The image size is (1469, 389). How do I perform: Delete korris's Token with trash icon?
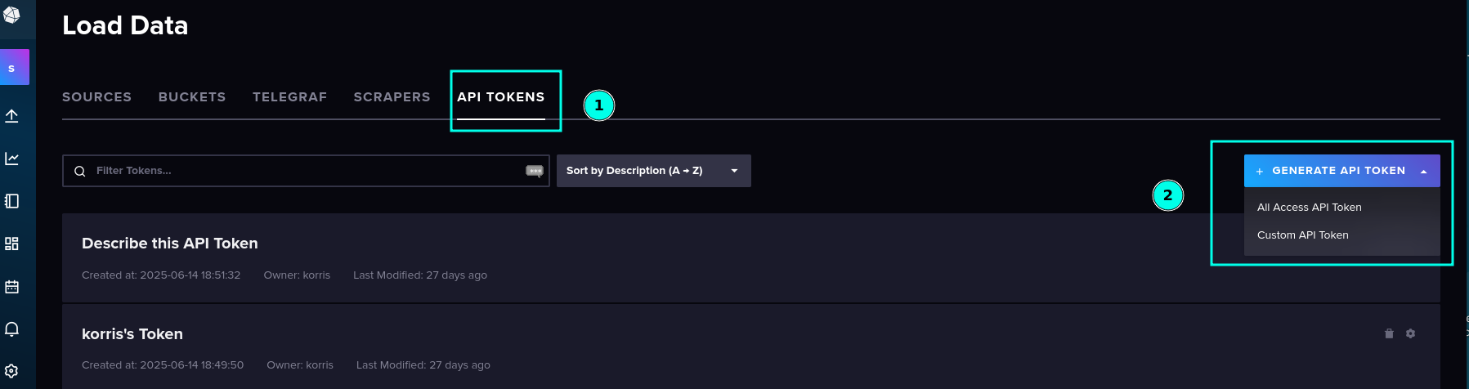tap(1389, 333)
